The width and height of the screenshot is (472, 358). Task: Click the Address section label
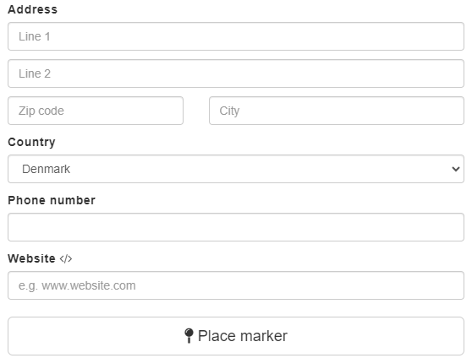32,9
